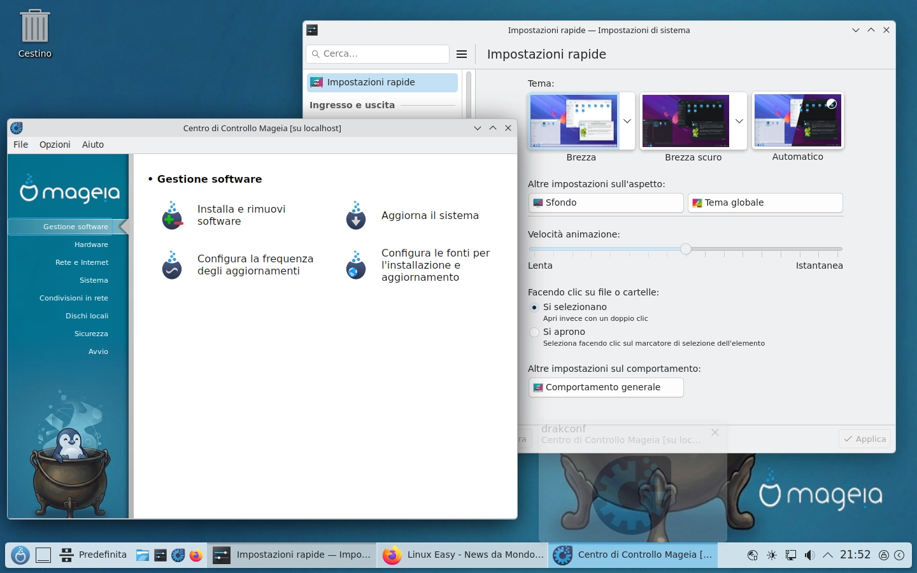This screenshot has height=573, width=917.
Task: Select Dischi locali category
Action: click(x=87, y=316)
